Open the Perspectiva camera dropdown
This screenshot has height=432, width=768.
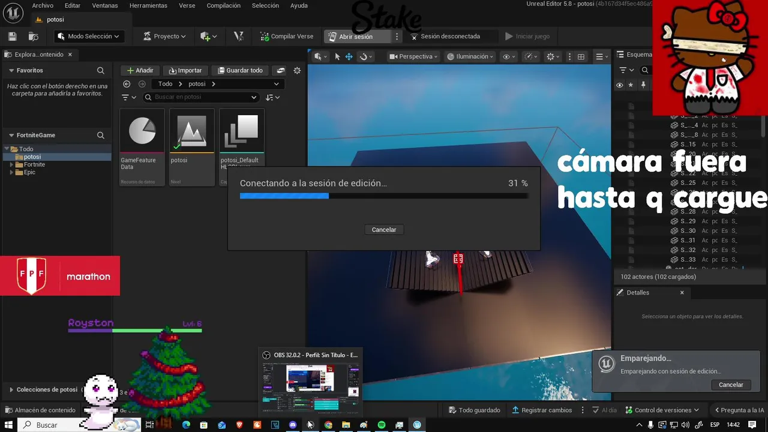(x=415, y=56)
